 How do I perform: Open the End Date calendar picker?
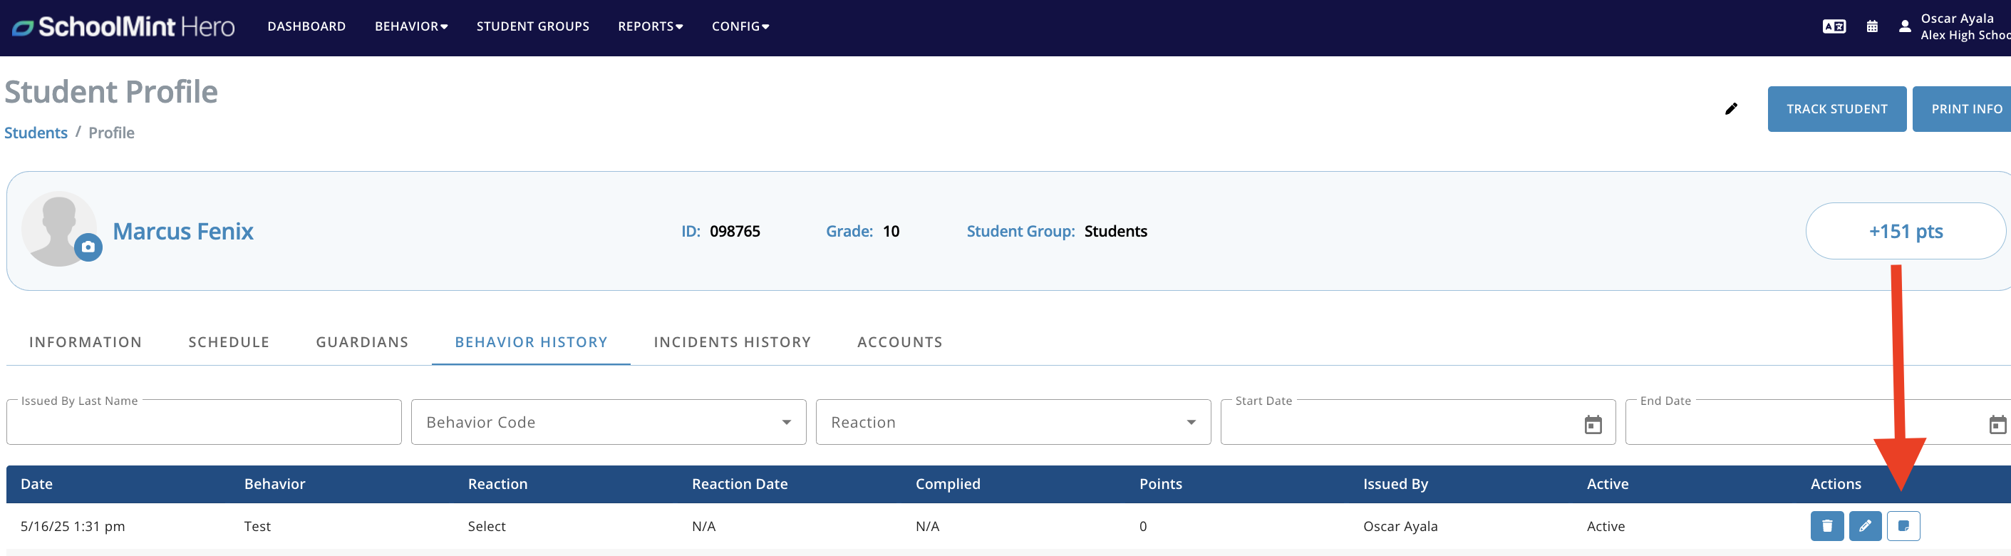pos(1997,424)
